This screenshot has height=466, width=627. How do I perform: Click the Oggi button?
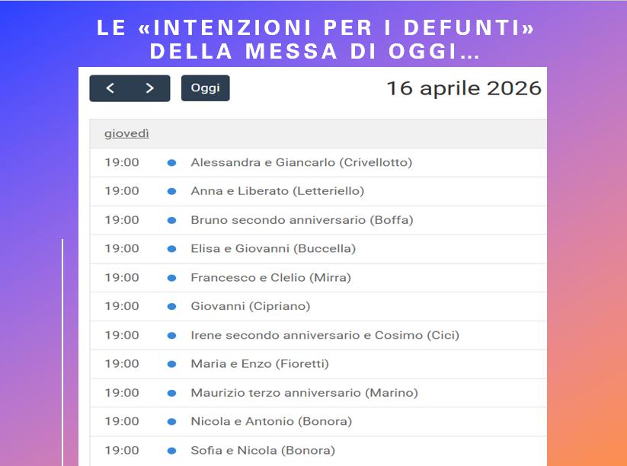[x=205, y=88]
